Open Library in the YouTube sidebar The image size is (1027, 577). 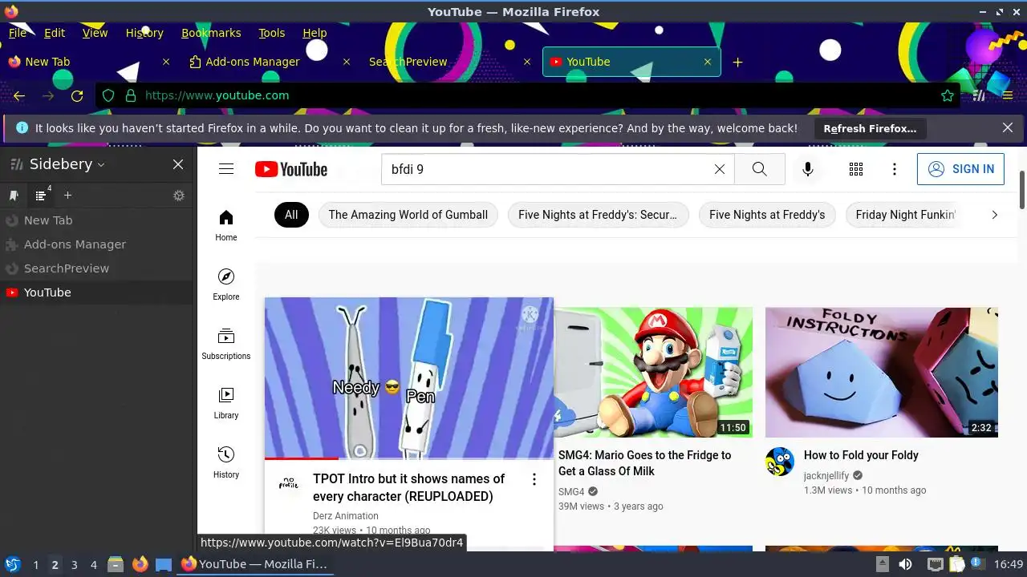(x=226, y=403)
